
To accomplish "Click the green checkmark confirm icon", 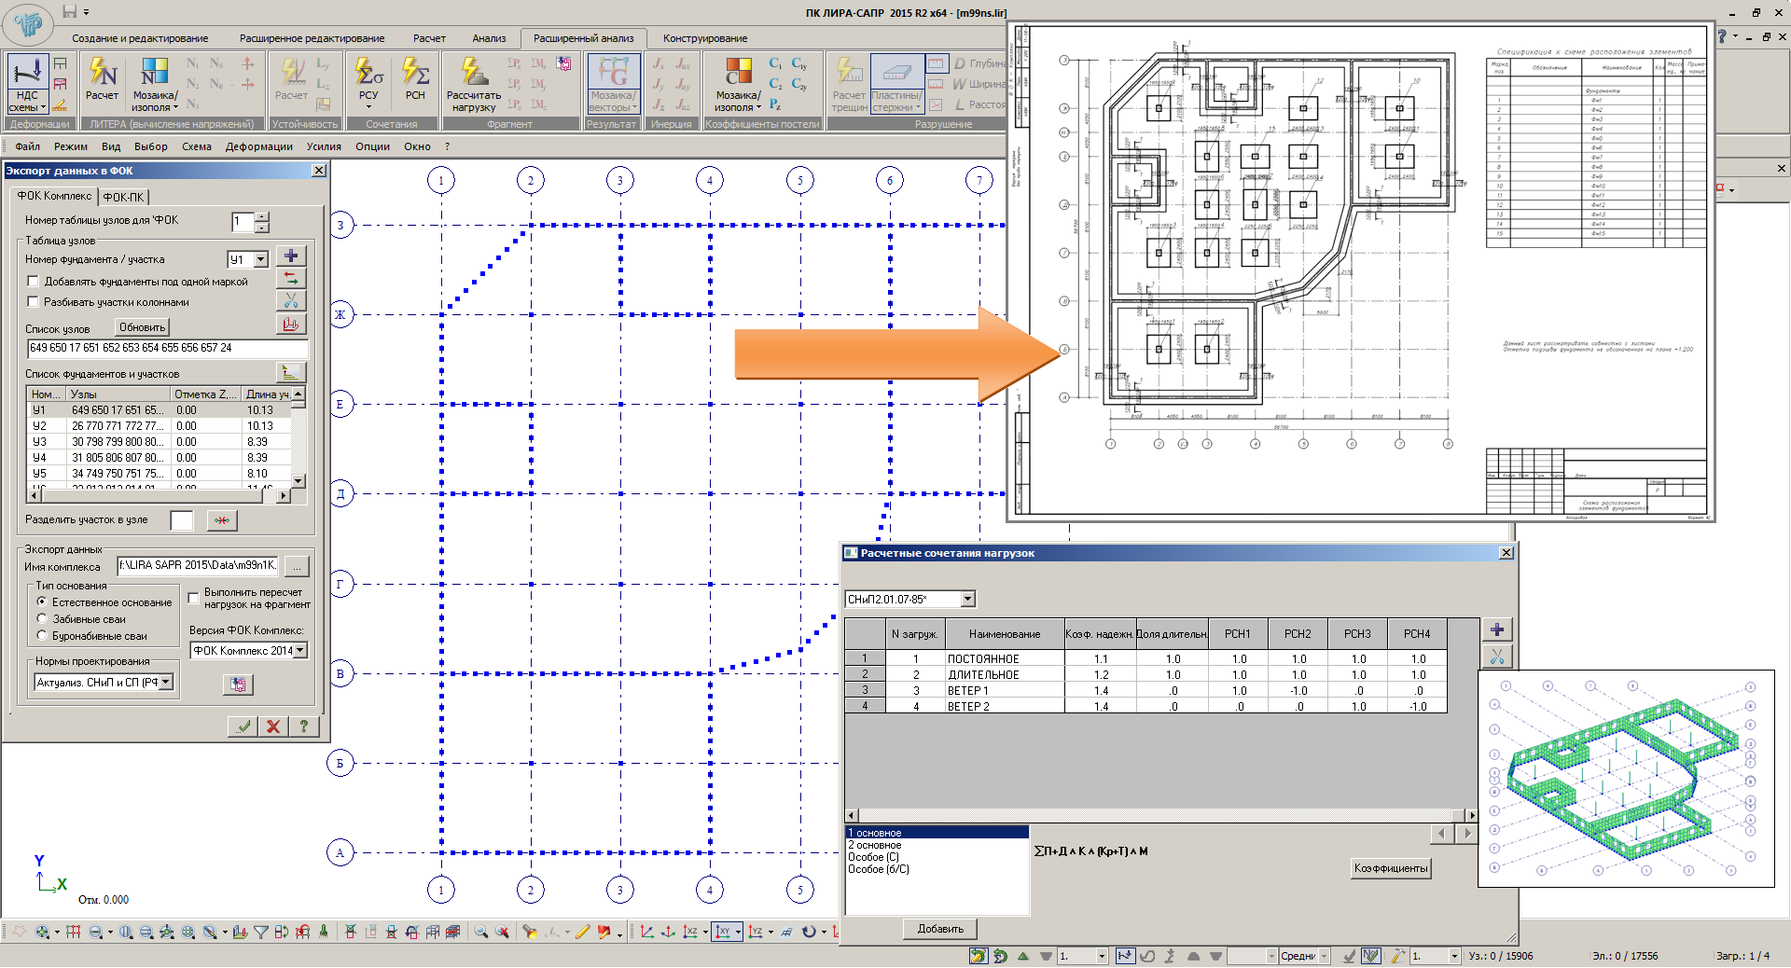I will (243, 726).
